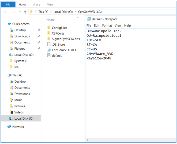Click the Desktop icon under Quick access

coord(12,30)
